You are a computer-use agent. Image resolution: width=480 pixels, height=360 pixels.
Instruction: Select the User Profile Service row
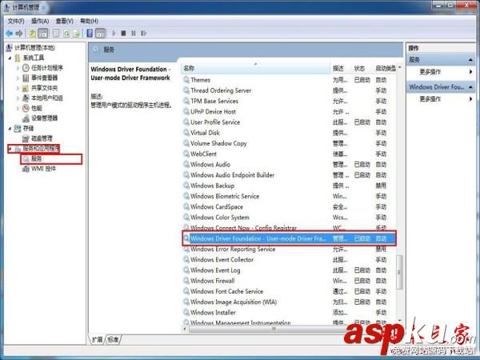coord(289,122)
